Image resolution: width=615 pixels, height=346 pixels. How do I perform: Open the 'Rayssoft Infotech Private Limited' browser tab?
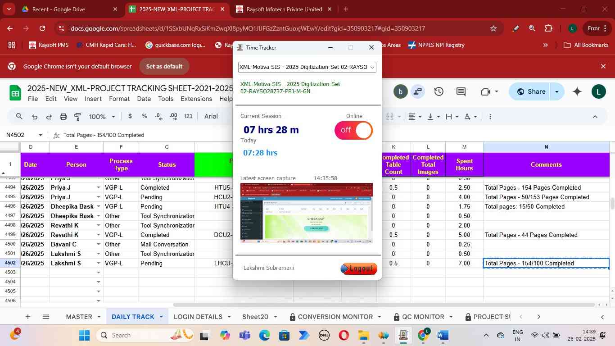(285, 9)
